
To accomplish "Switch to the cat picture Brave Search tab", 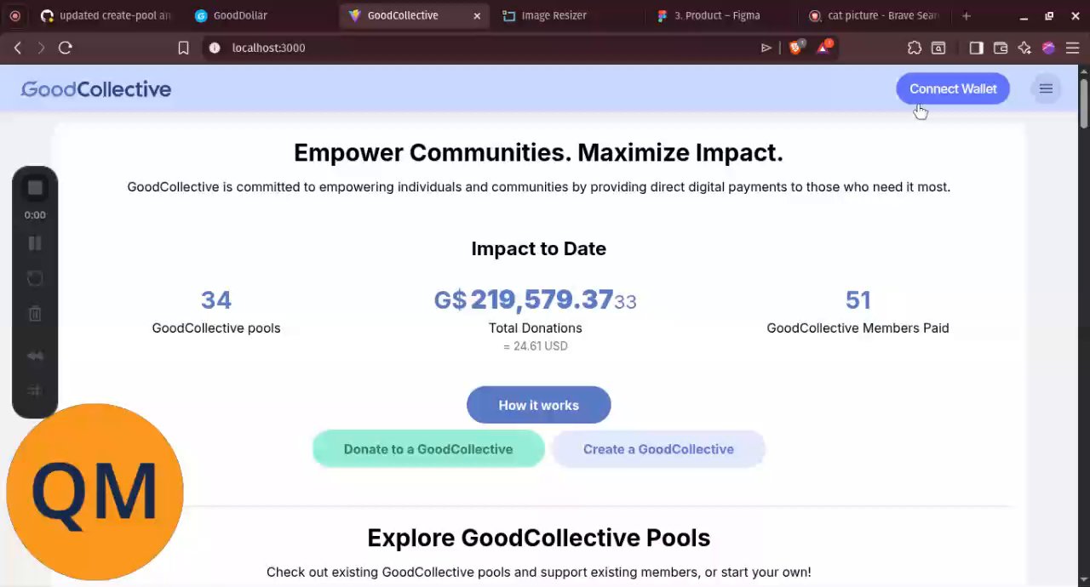I will 875,15.
